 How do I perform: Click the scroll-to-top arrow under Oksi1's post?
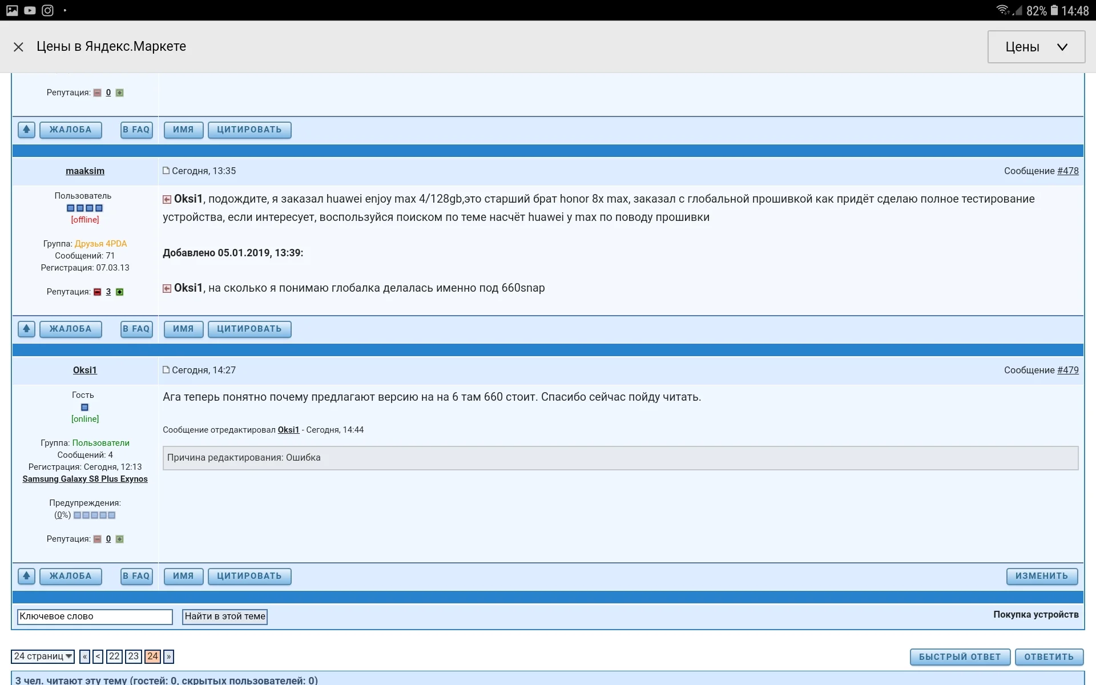pyautogui.click(x=26, y=577)
